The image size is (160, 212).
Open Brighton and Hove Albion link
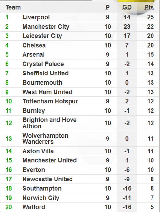[50, 123]
